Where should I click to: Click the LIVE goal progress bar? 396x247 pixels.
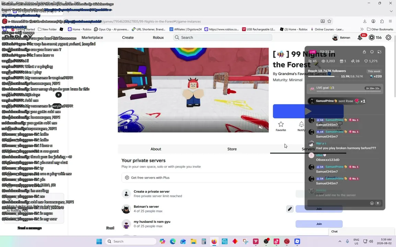349,91
